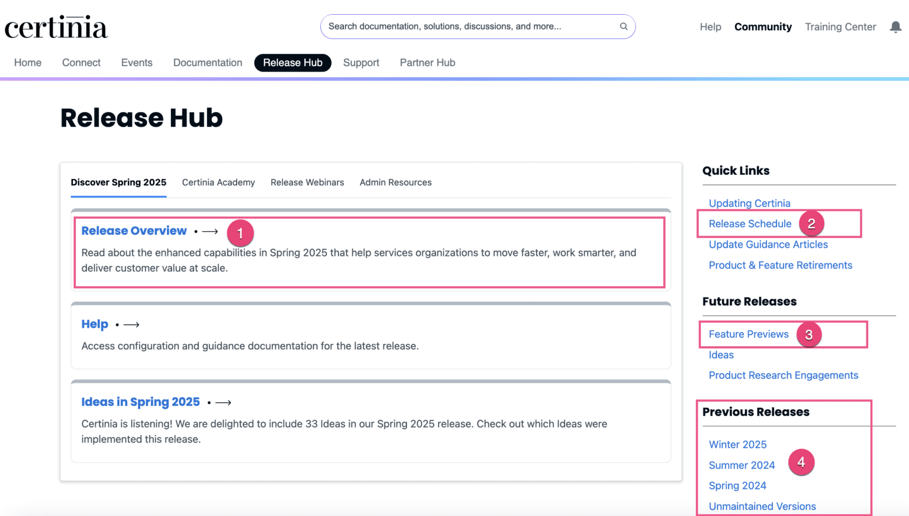Open the Release Overview heading link
This screenshot has width=909, height=516.
coord(134,231)
